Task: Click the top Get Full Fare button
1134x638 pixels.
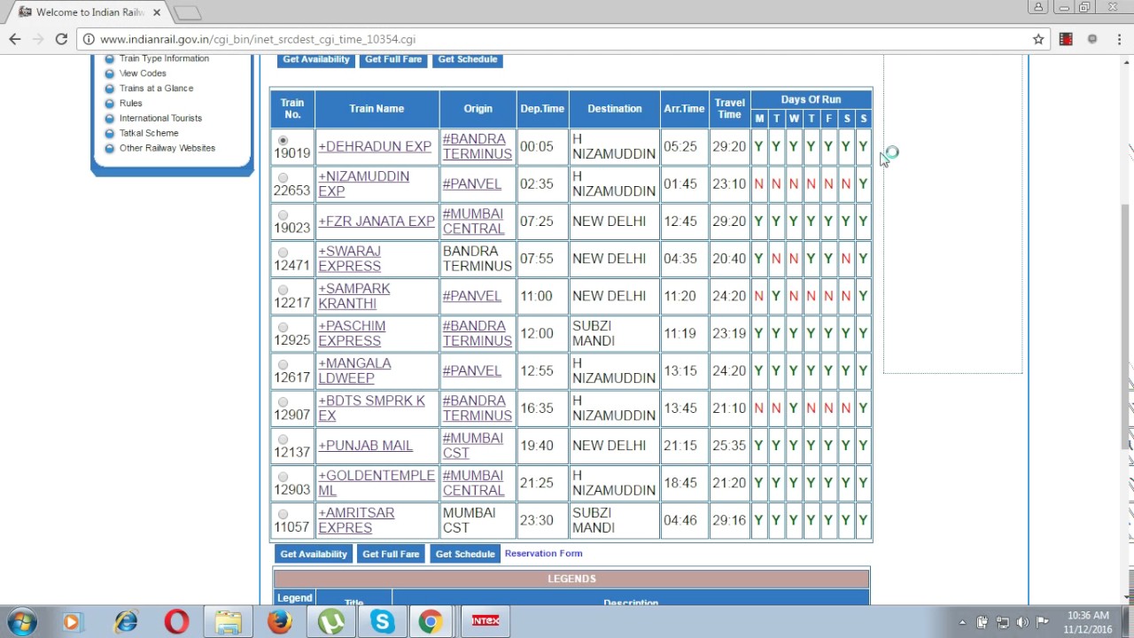Action: [x=393, y=59]
